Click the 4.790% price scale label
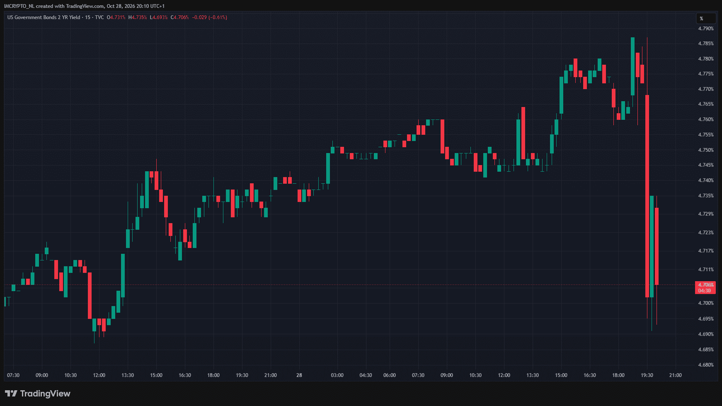This screenshot has width=722, height=406. click(x=706, y=29)
